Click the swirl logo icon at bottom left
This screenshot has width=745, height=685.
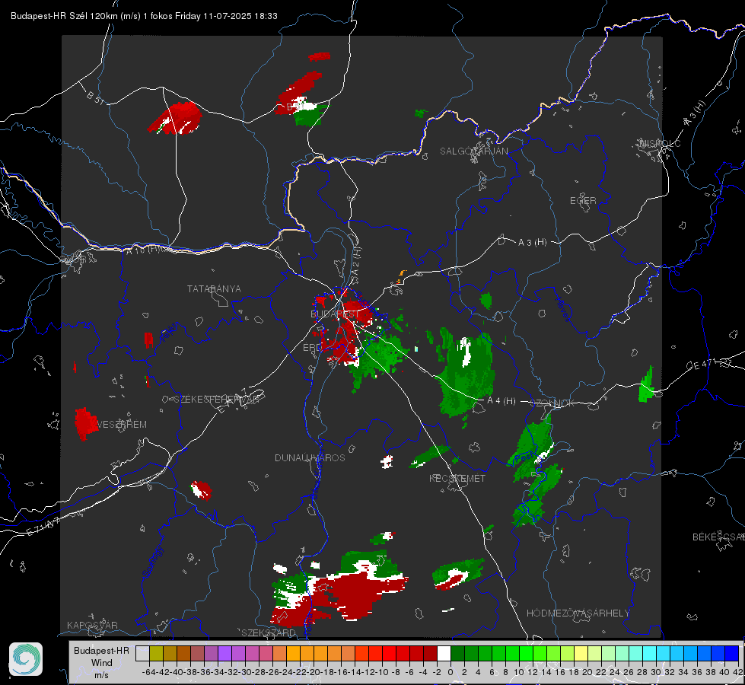pos(26,659)
